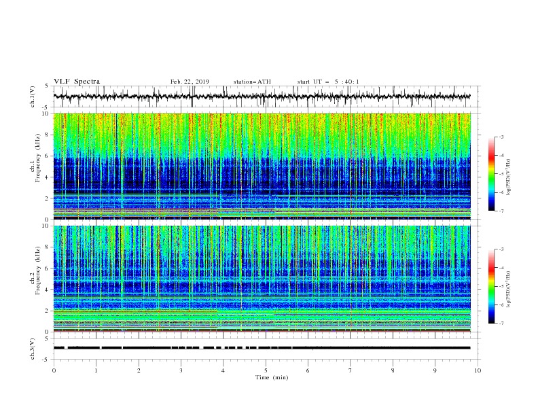Image resolution: width=538 pixels, height=416 pixels.
Task: Click the "2" kHz tick on ch.1 frequency axis
Action: click(x=48, y=198)
